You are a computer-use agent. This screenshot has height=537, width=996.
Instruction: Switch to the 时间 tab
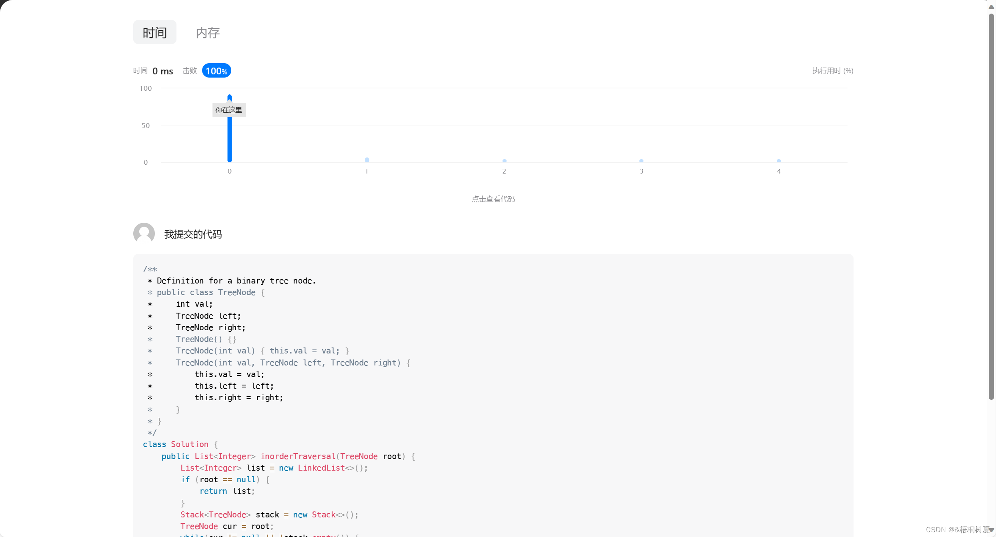coord(154,32)
